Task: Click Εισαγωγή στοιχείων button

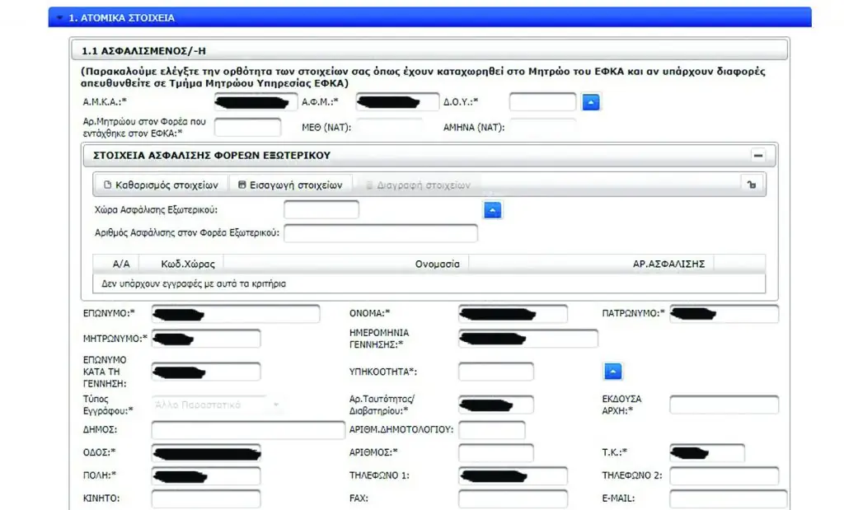Action: point(290,185)
